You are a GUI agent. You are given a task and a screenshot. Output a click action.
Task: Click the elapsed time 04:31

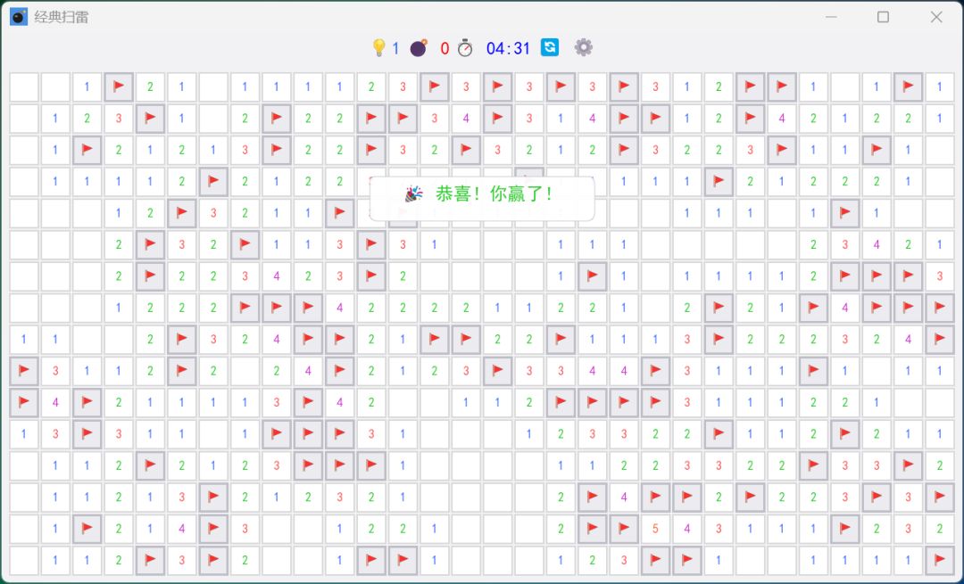508,48
